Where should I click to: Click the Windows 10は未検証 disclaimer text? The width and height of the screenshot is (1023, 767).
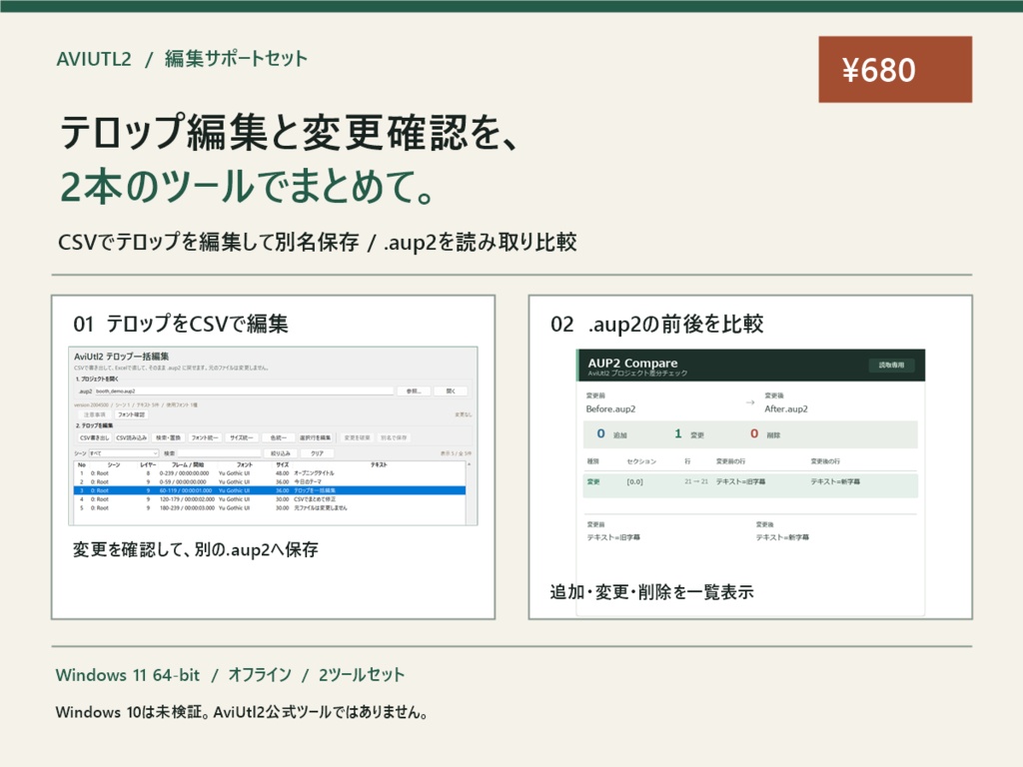[242, 711]
